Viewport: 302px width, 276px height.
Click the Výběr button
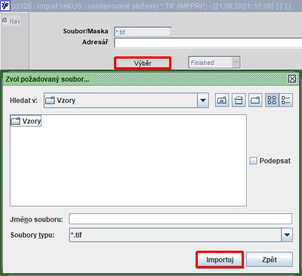[143, 63]
